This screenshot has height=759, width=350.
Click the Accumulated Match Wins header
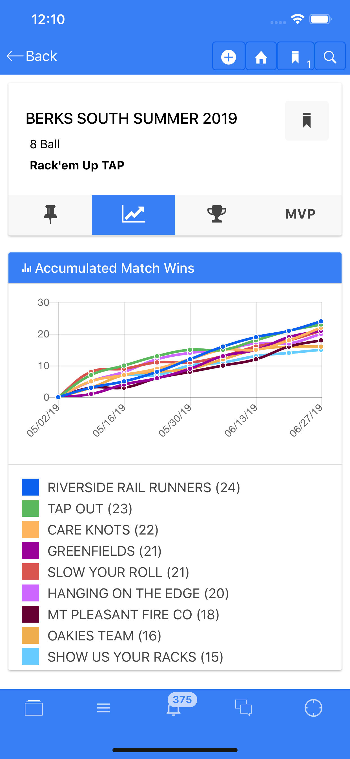(x=175, y=268)
